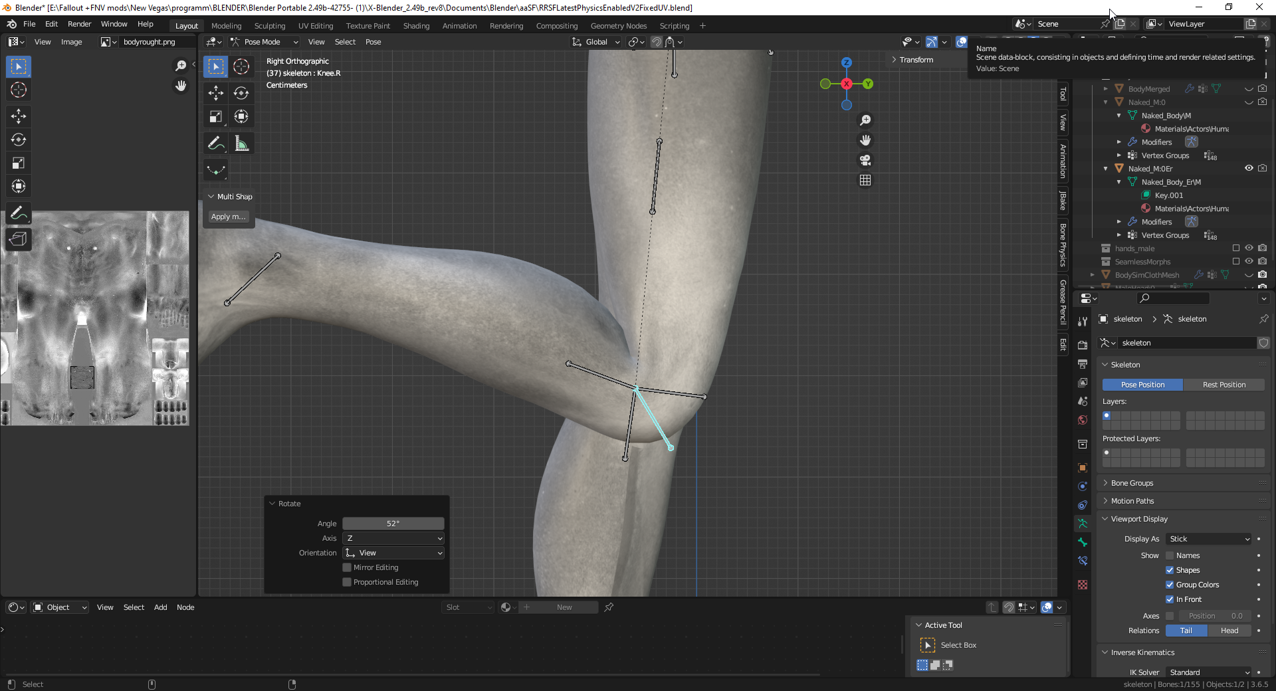Hide the Naked_M:0Er object with its eye toggle
This screenshot has width=1276, height=691.
tap(1249, 168)
